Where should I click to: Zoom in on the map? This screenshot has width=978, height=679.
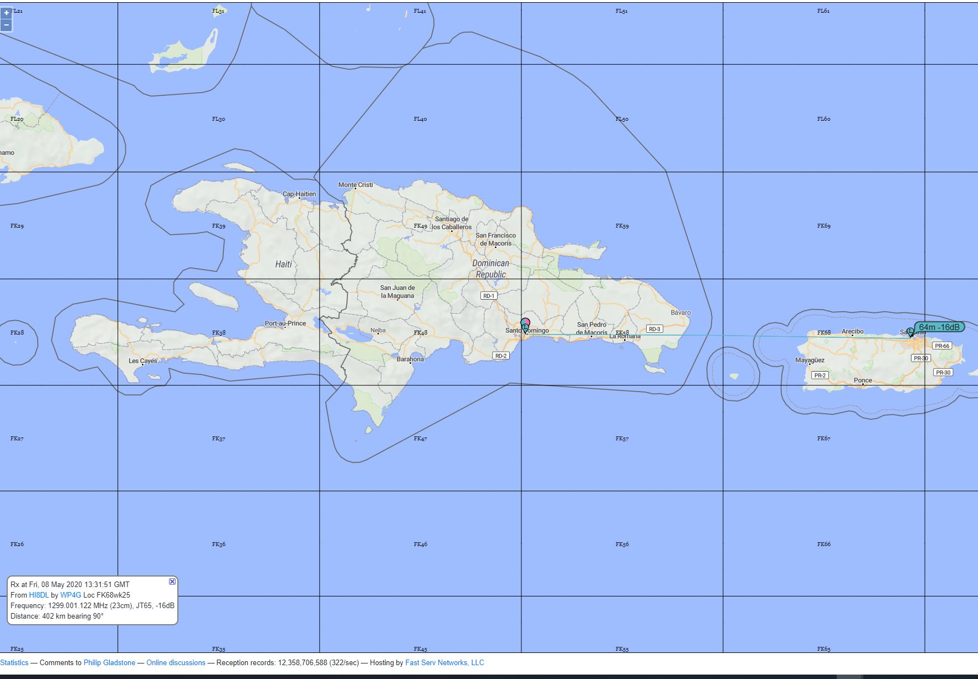(6, 13)
